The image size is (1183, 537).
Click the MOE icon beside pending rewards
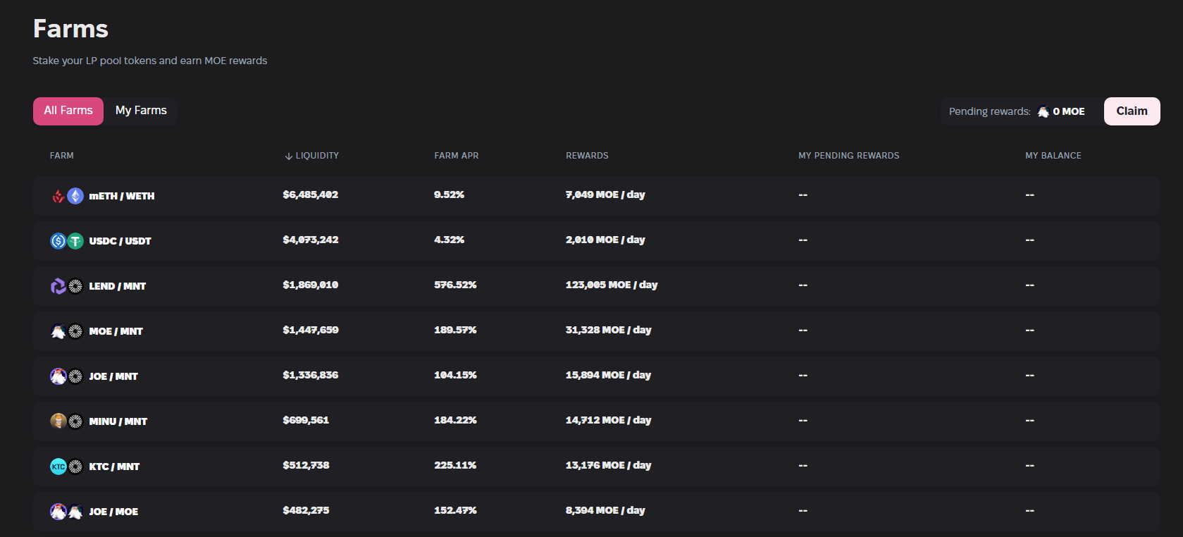[1043, 112]
